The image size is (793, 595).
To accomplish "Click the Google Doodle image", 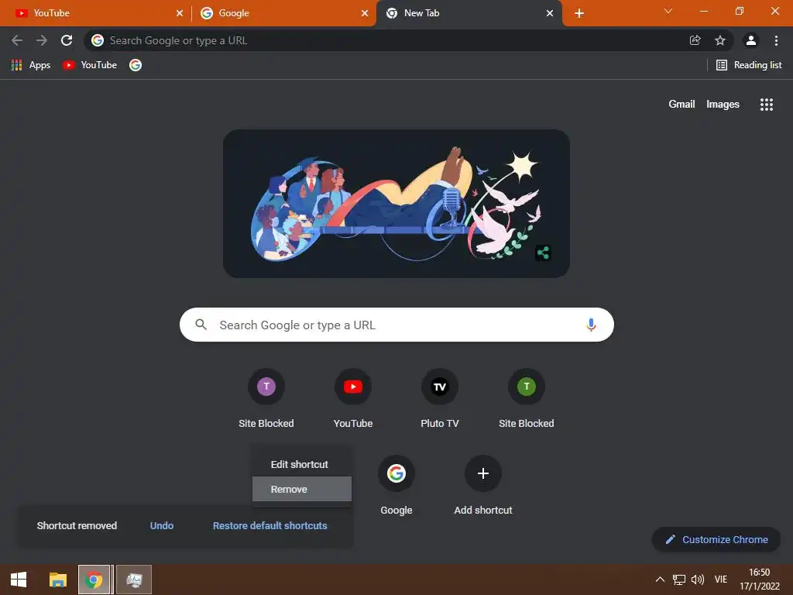I will coord(396,204).
